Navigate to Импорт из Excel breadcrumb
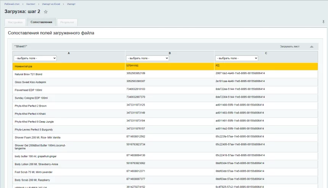328x188 pixels. (50, 4)
